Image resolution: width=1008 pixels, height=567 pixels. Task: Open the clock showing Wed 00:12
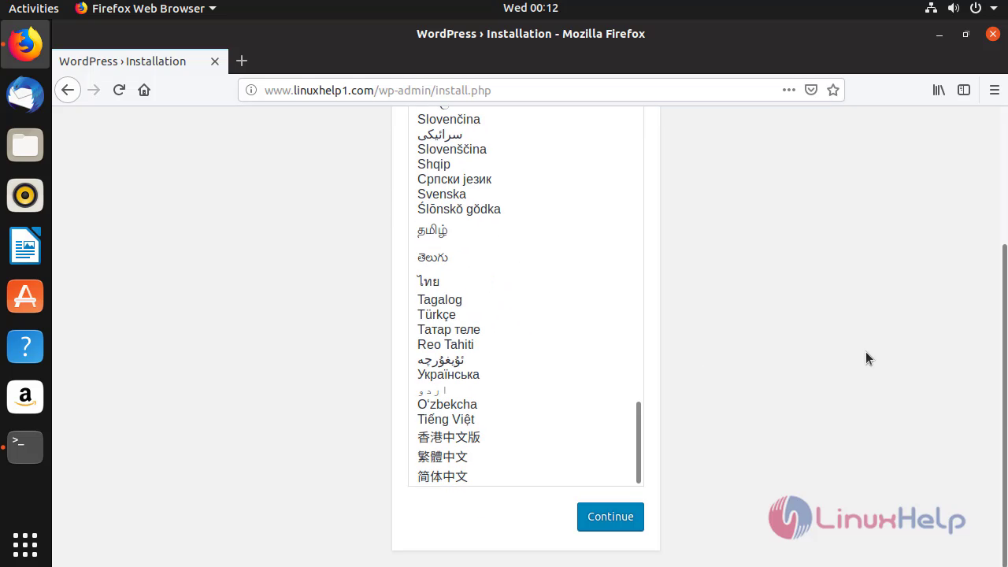click(531, 8)
